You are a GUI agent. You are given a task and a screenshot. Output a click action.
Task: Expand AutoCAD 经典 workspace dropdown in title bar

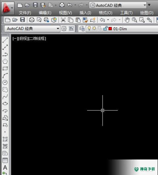click(x=144, y=5)
